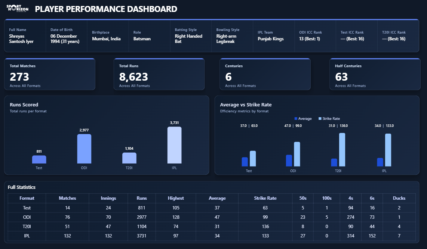427x249 pixels.
Task: Click the Total Runs value 8,623
Action: [133, 77]
